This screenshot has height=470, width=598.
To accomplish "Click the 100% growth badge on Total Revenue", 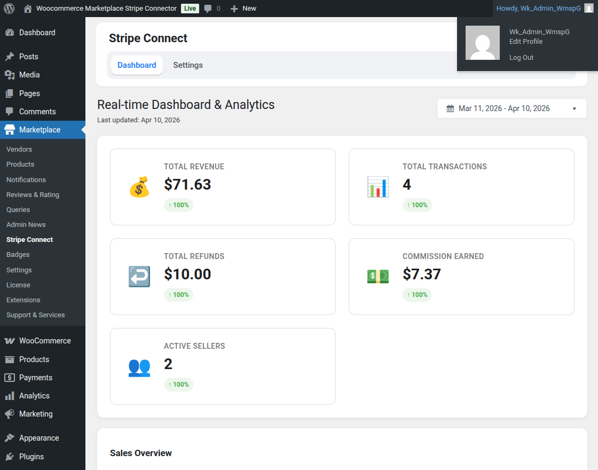I will point(178,205).
